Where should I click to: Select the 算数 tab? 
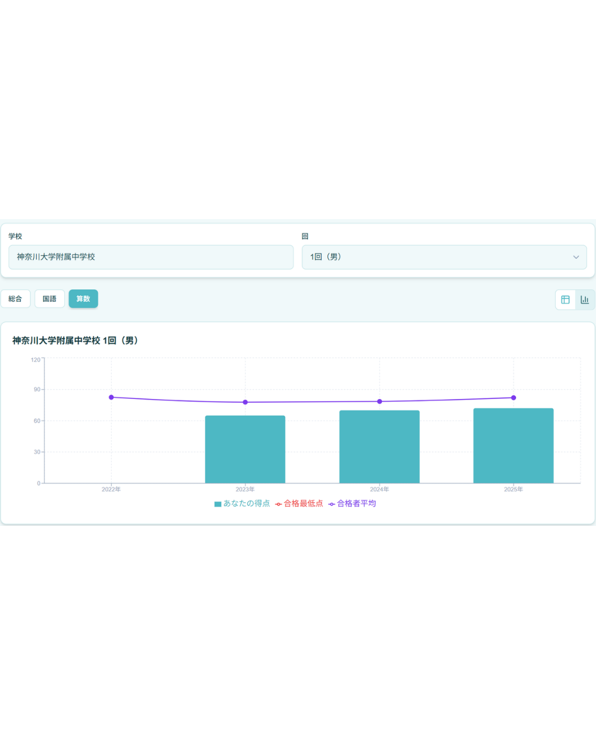pyautogui.click(x=83, y=299)
